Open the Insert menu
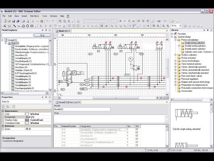The image size is (214, 161). pyautogui.click(x=25, y=16)
